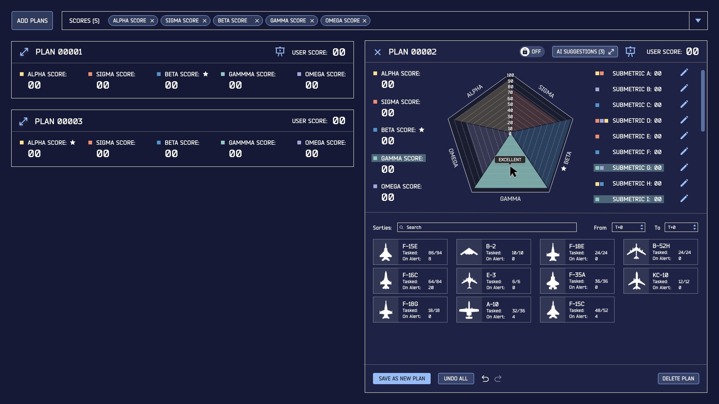Open the scores dropdown arrow

[x=698, y=21]
